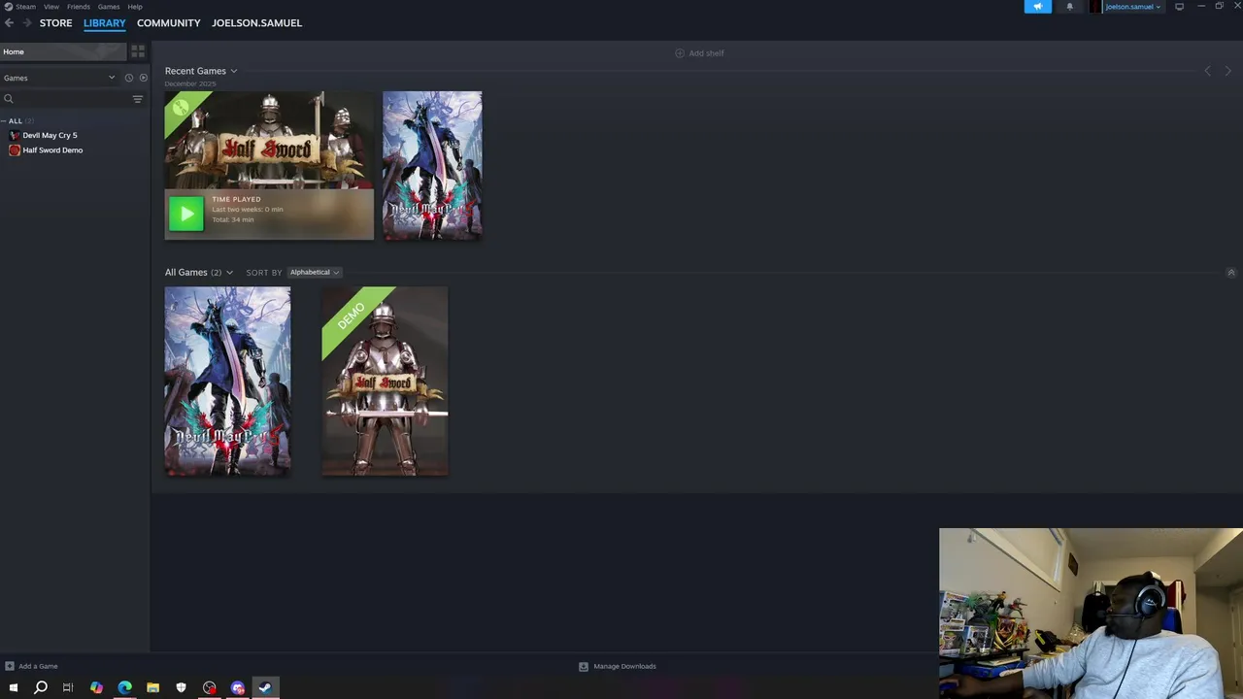Click the Manage Downloads icon

584,666
